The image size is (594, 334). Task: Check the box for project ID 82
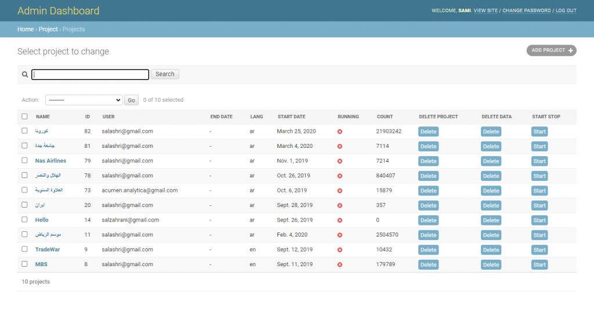point(24,130)
